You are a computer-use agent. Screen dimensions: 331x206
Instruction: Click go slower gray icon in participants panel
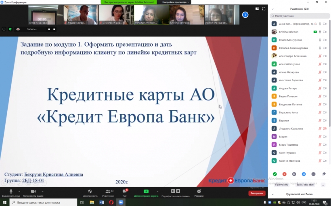coord(294,174)
